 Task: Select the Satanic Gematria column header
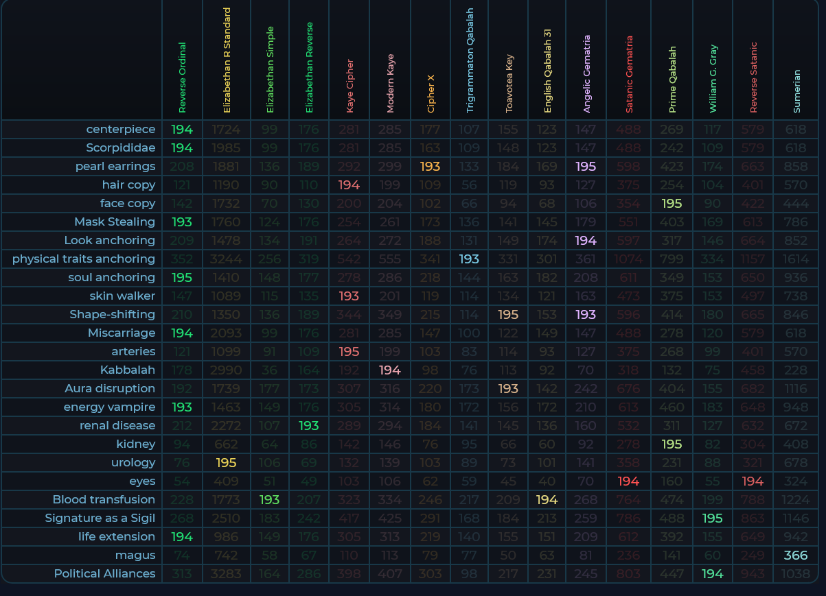point(629,74)
